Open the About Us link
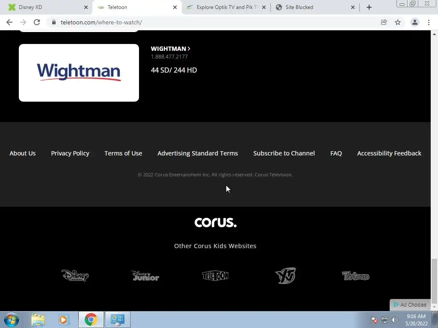The width and height of the screenshot is (438, 328). click(x=23, y=153)
